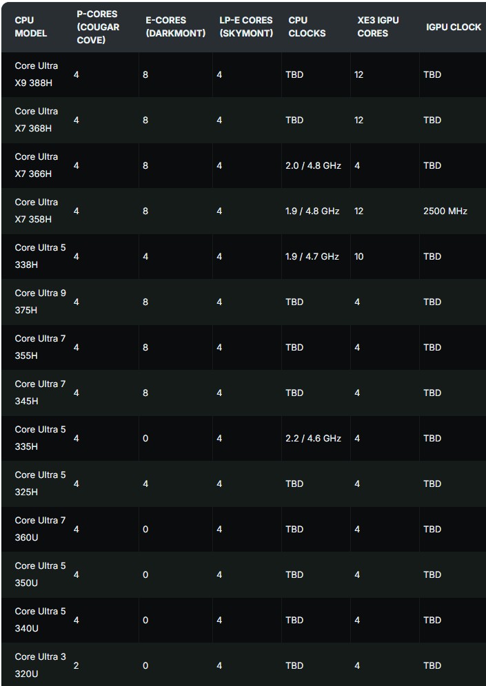This screenshot has height=686, width=486.
Task: Select the Core Ultra 5 325H model cell
Action: pyautogui.click(x=40, y=484)
